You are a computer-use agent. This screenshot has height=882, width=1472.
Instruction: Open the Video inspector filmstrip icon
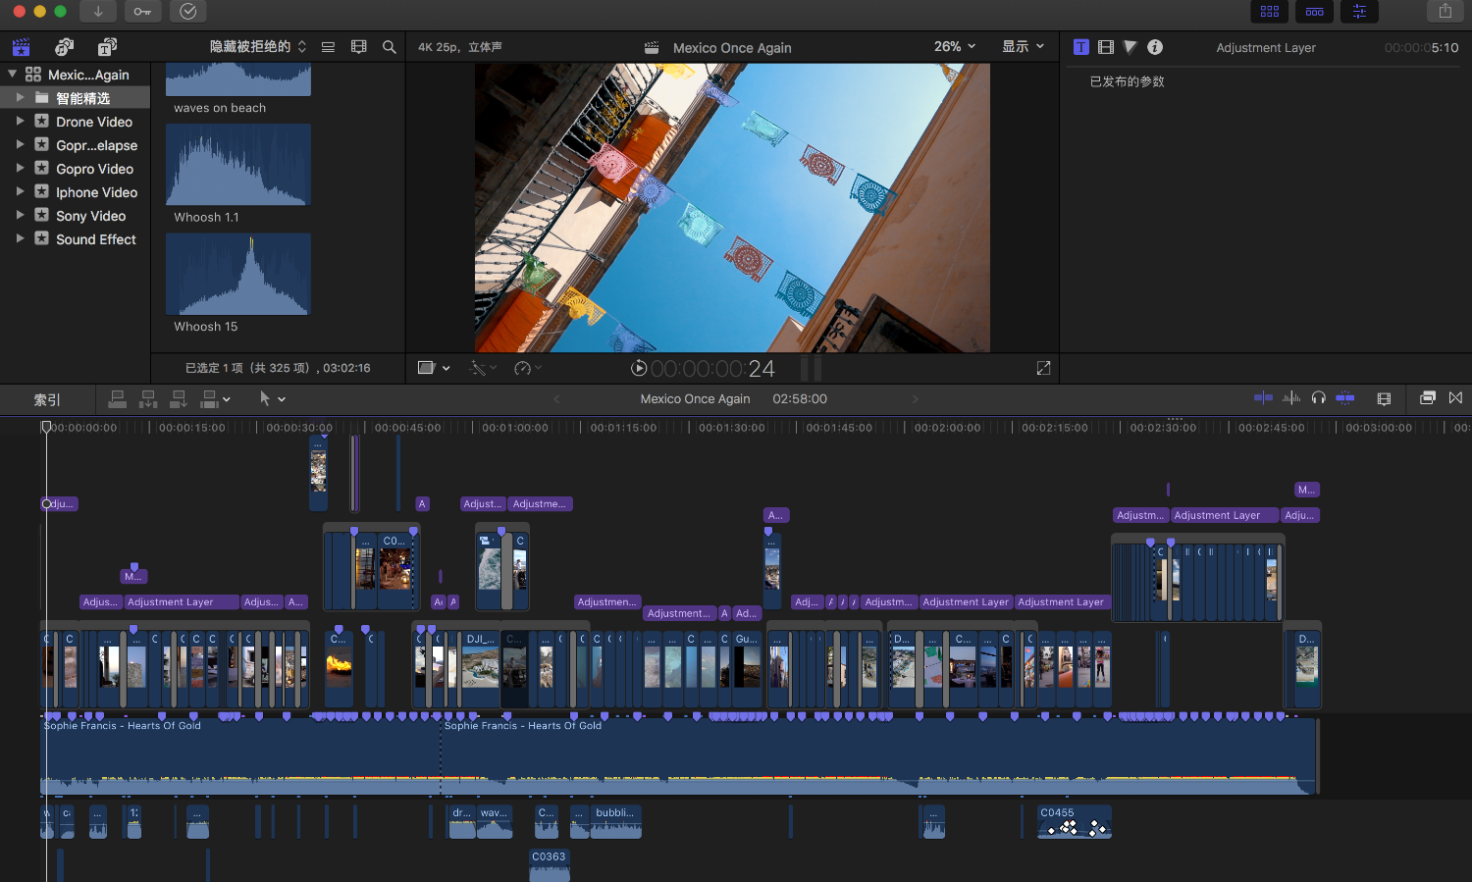(x=1106, y=47)
